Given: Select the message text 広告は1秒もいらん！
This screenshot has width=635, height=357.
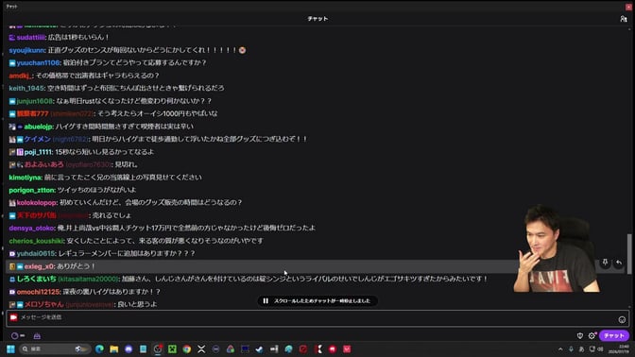Looking at the screenshot, I should 78,37.
